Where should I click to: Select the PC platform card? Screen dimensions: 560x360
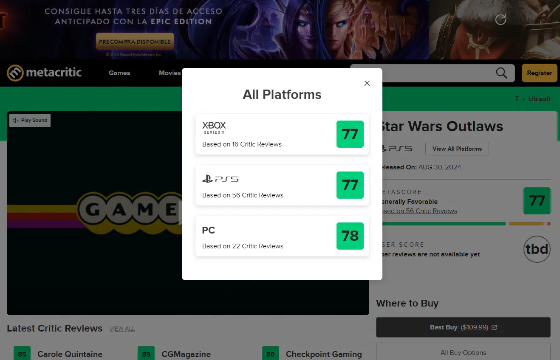click(282, 236)
